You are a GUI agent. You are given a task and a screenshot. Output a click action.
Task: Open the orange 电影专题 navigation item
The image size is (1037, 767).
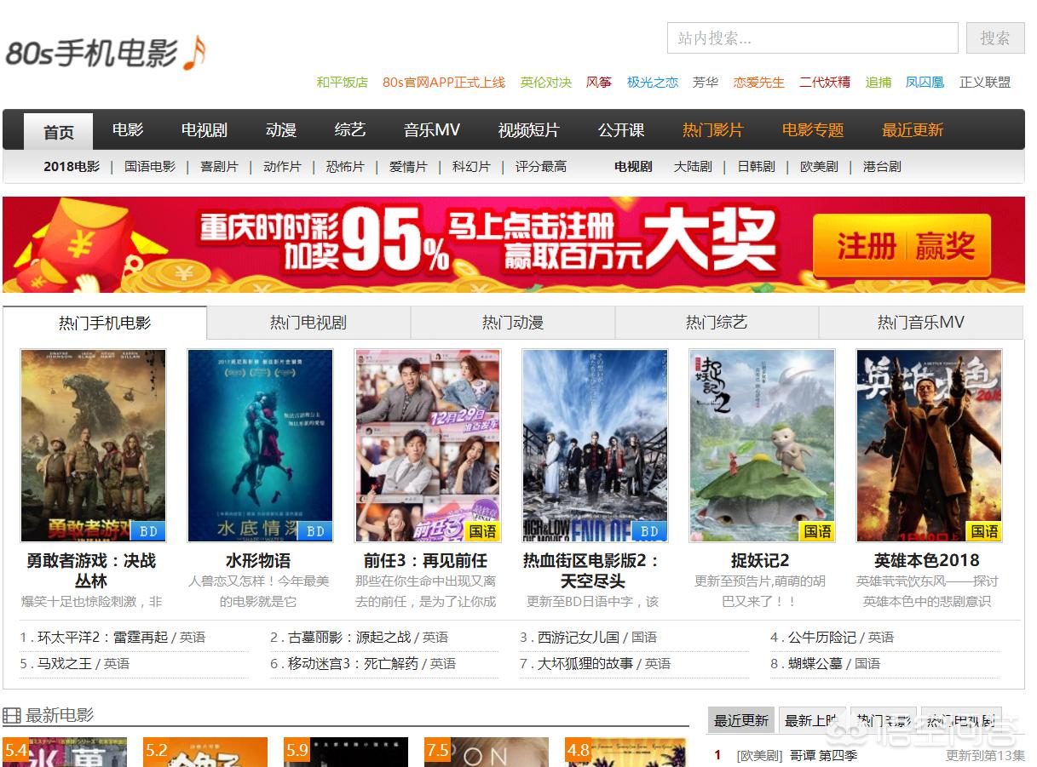[813, 130]
